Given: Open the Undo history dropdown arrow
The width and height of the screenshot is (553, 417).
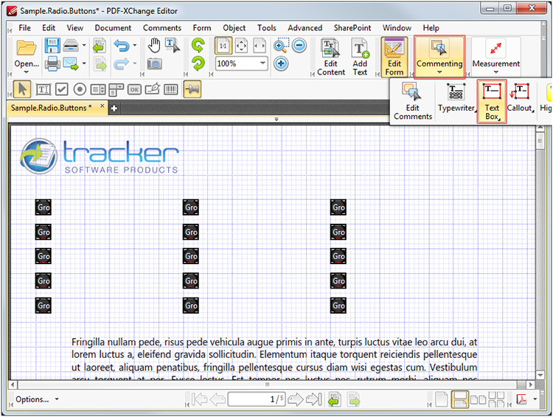Looking at the screenshot, I should 135,45.
